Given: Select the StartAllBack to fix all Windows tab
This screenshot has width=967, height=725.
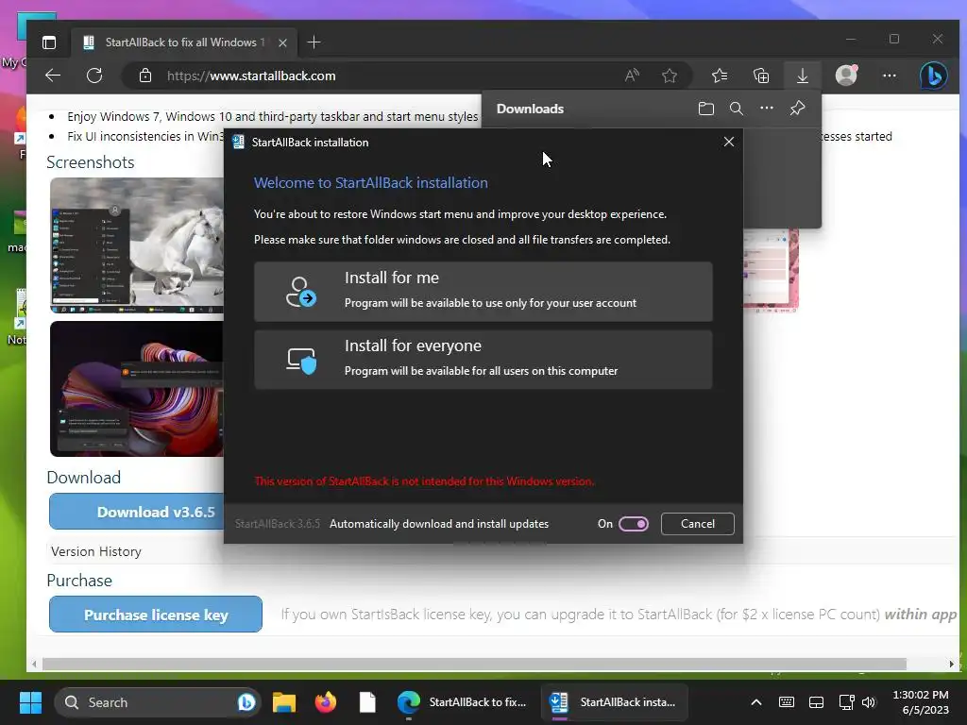Looking at the screenshot, I should [184, 42].
